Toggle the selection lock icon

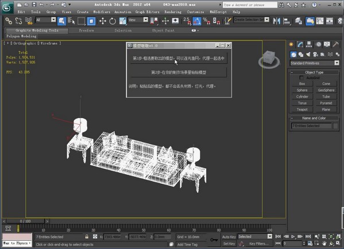point(87,237)
